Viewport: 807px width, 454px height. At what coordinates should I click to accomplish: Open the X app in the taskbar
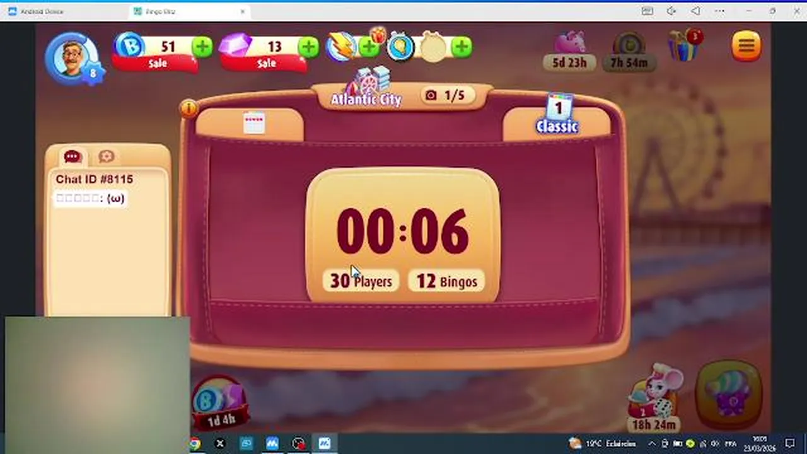220,444
